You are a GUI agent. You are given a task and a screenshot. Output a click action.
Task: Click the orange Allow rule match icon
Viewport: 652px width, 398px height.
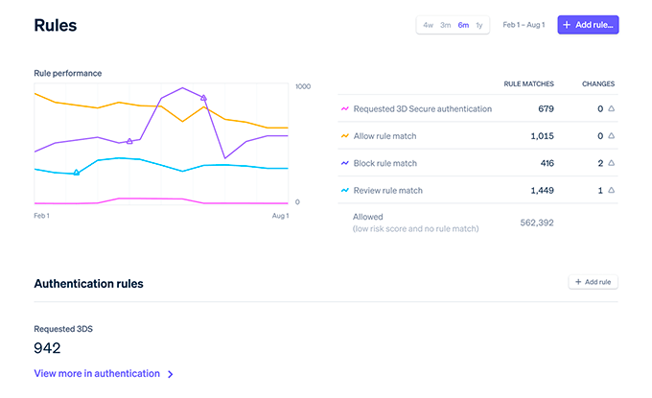[345, 136]
